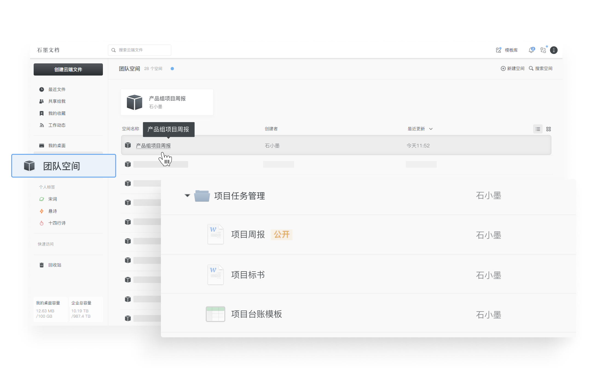Click 搜索空间 to search spaces
The height and width of the screenshot is (368, 593).
[540, 68]
